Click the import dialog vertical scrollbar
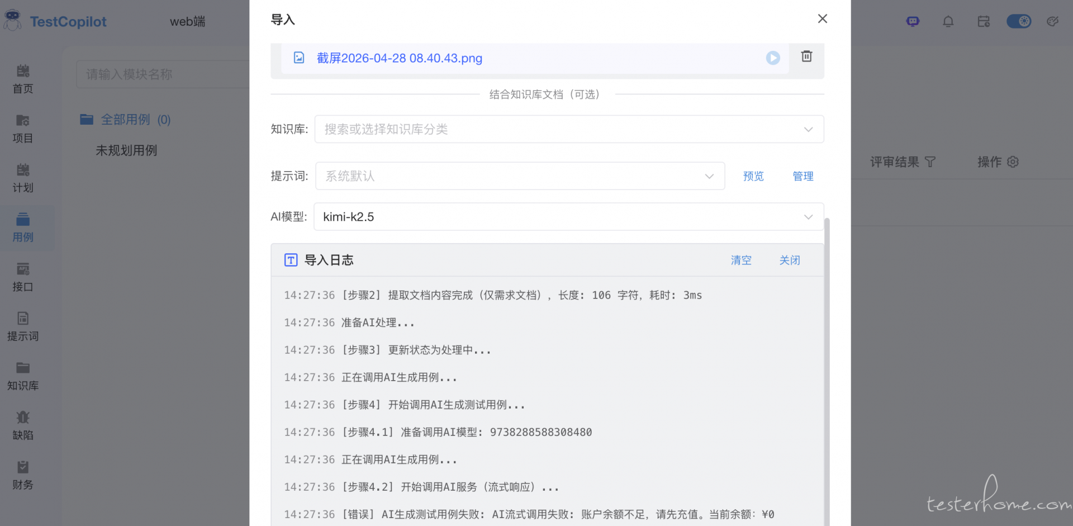Image resolution: width=1073 pixels, height=526 pixels. [x=827, y=335]
